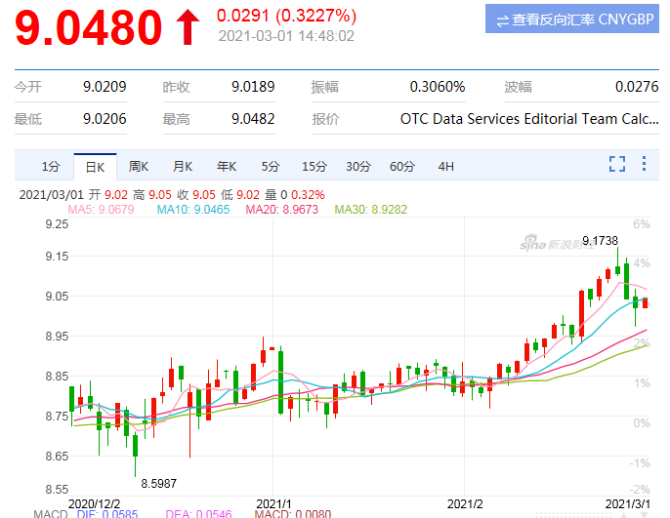
Task: Switch to the 1分 chart tab
Action: click(x=50, y=166)
